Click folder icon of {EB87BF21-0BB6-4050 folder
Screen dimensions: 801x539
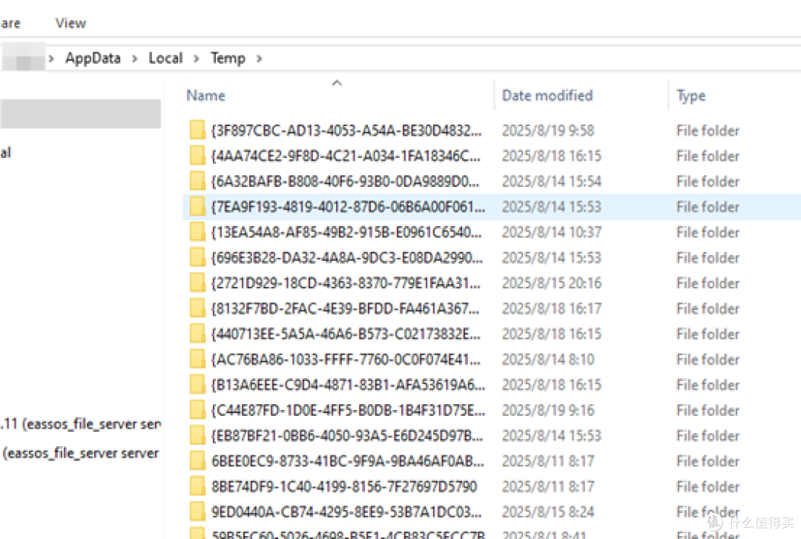197,435
